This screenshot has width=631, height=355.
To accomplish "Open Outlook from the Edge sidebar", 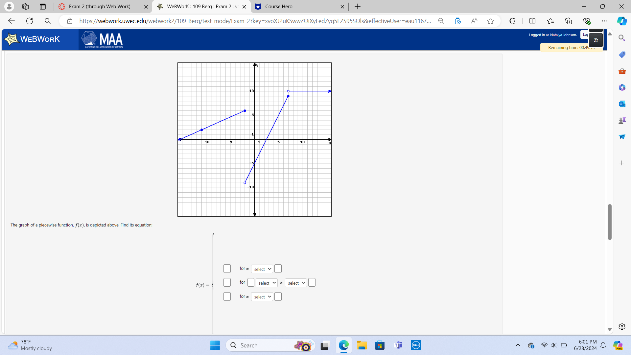I will tap(622, 104).
